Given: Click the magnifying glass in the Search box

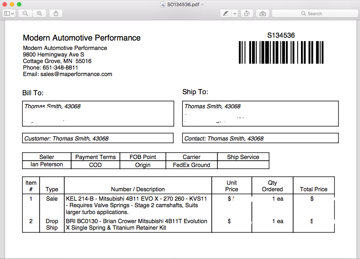Looking at the screenshot, I should [x=304, y=13].
